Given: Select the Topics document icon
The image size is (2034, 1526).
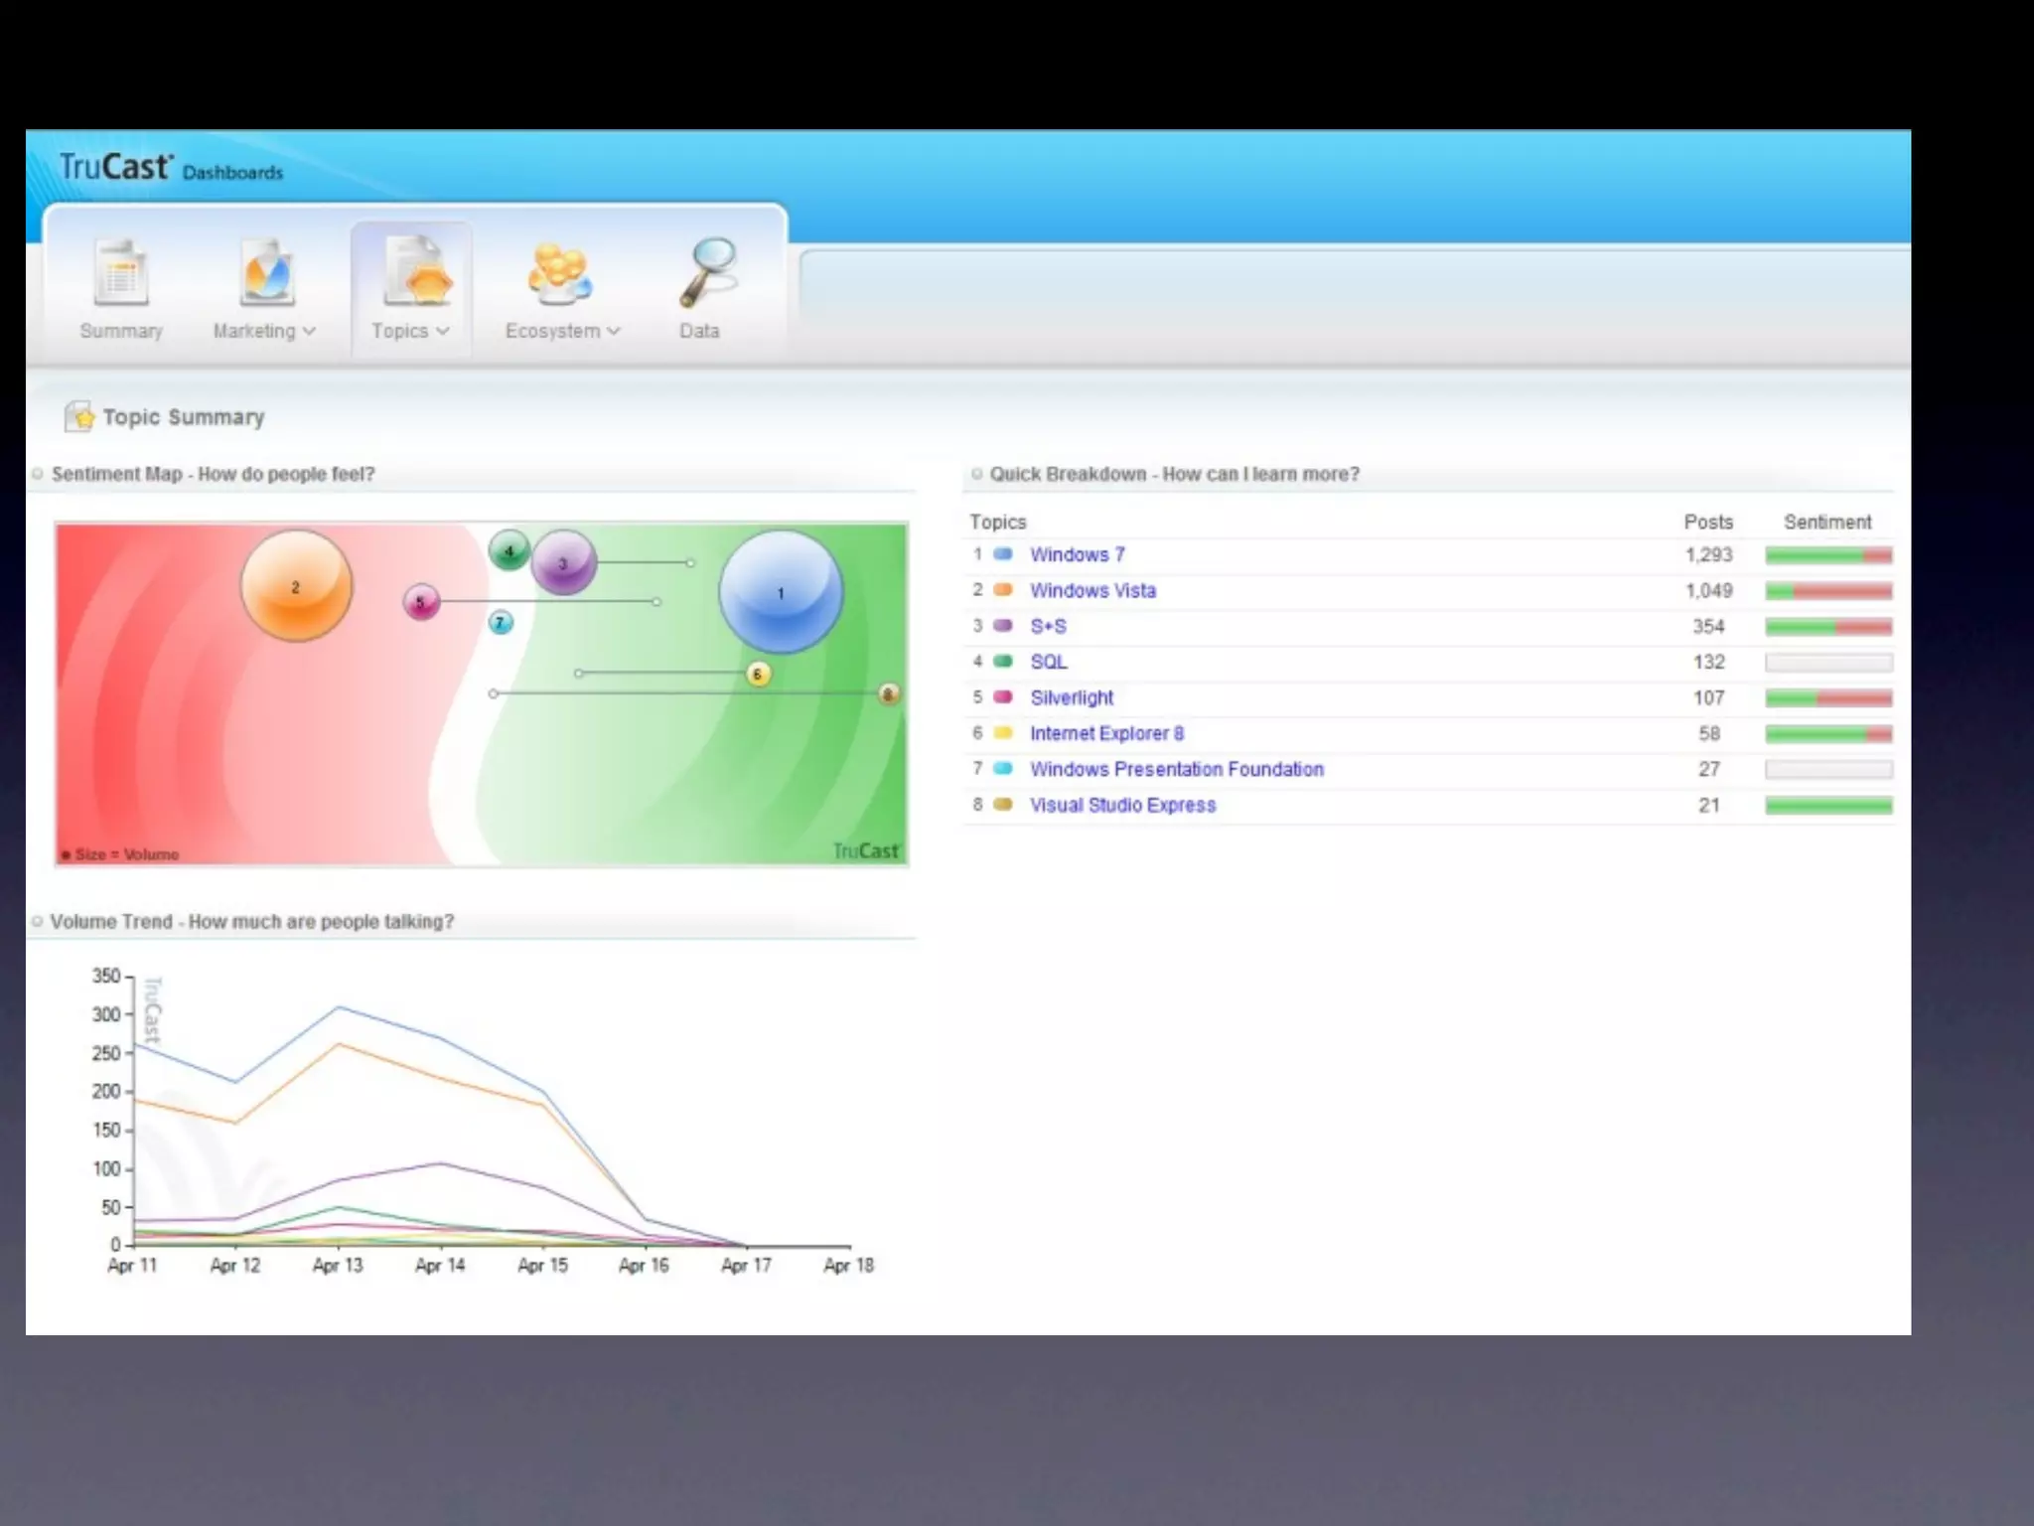Looking at the screenshot, I should tap(417, 270).
